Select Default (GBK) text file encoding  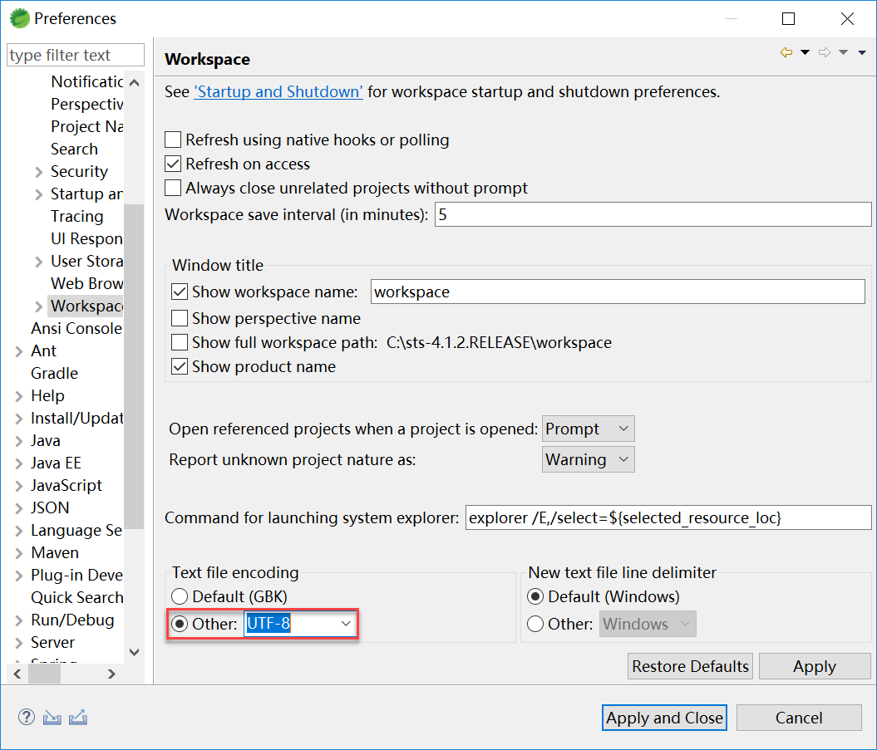coord(180,596)
